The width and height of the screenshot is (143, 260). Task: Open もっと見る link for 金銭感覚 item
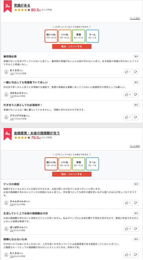135,146
